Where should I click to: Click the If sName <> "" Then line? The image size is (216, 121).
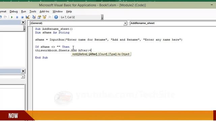[52, 47]
